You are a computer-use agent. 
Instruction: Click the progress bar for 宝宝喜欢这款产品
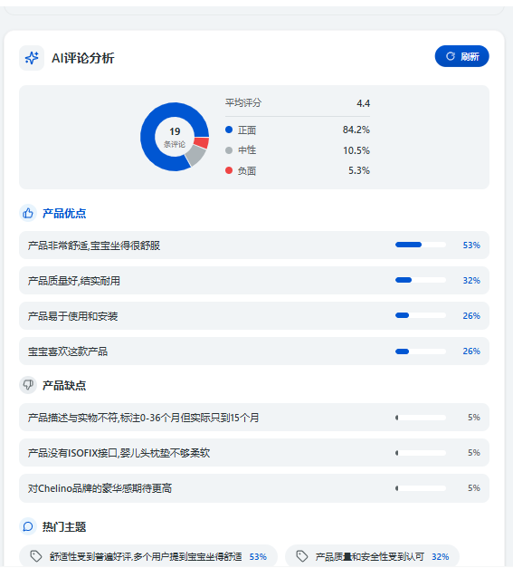(x=421, y=351)
